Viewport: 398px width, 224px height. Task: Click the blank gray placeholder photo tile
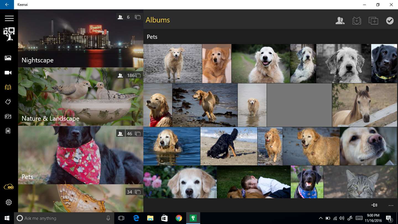coord(299,105)
